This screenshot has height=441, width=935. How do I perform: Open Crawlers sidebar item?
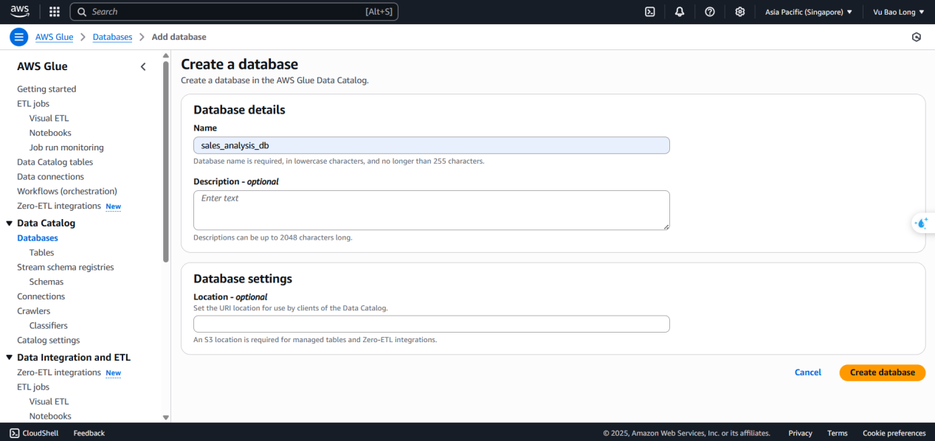34,311
